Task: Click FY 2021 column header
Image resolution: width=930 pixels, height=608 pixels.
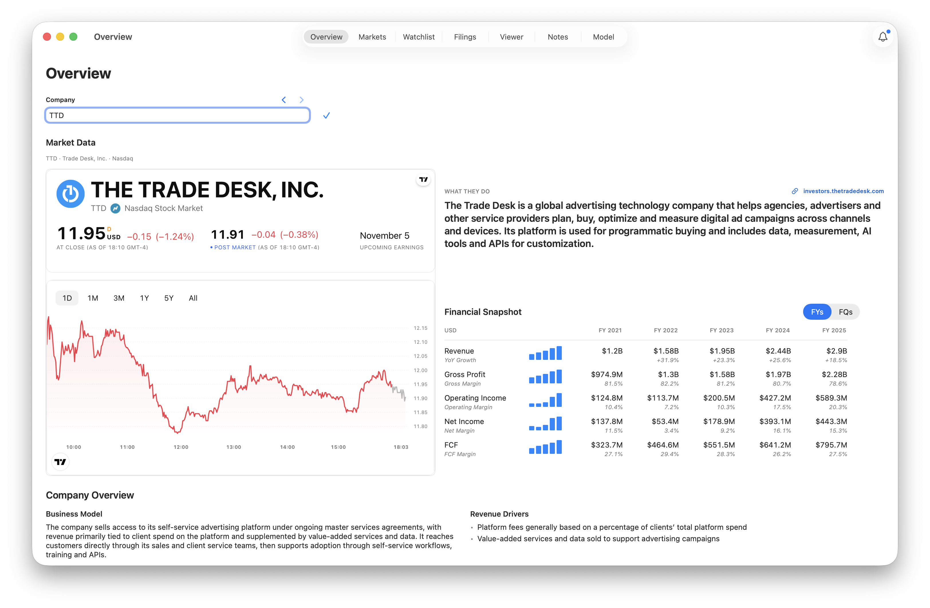Action: [x=610, y=330]
